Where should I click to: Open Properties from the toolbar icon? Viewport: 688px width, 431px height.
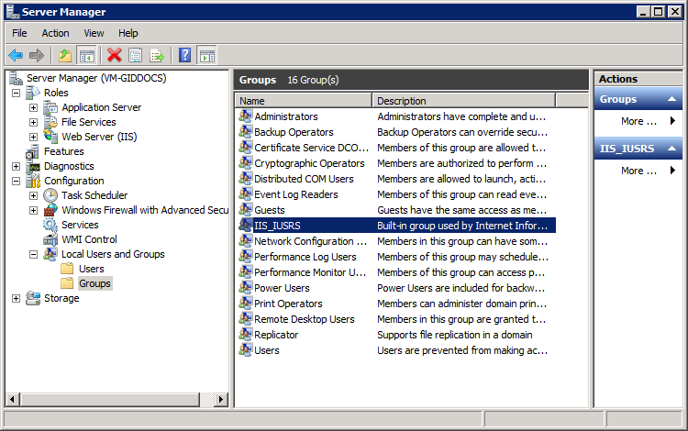coord(135,56)
